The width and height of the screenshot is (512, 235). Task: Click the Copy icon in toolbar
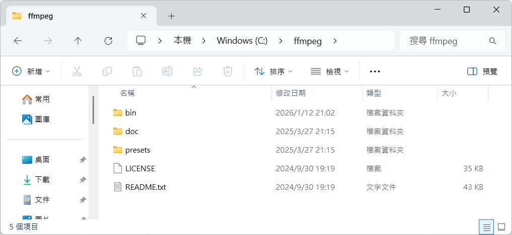click(x=107, y=71)
